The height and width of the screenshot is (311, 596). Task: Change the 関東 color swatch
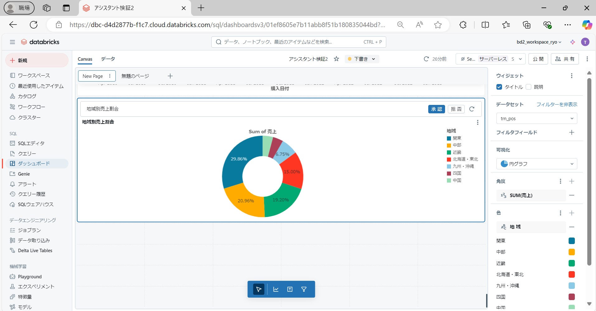pyautogui.click(x=572, y=241)
